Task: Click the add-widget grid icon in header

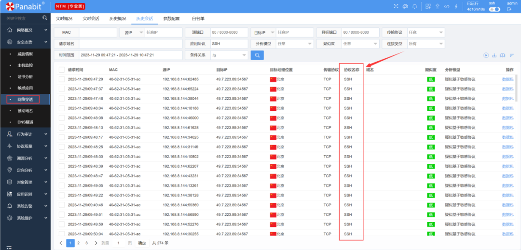Action: tap(428, 6)
